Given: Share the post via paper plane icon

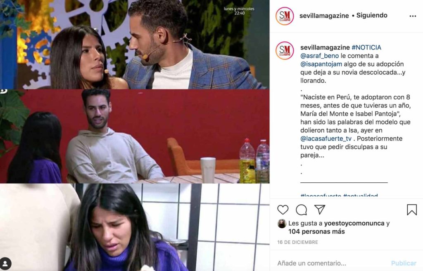Looking at the screenshot, I should 320,210.
